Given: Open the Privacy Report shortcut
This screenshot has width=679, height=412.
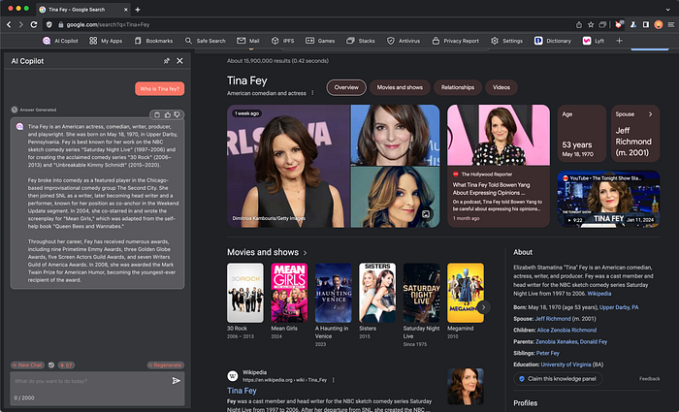Looking at the screenshot, I should click(x=456, y=41).
